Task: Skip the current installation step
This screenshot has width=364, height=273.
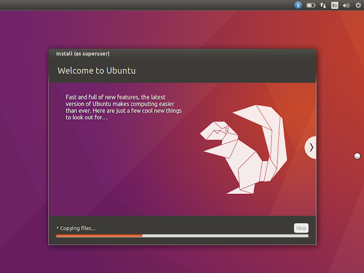Action: pyautogui.click(x=301, y=228)
